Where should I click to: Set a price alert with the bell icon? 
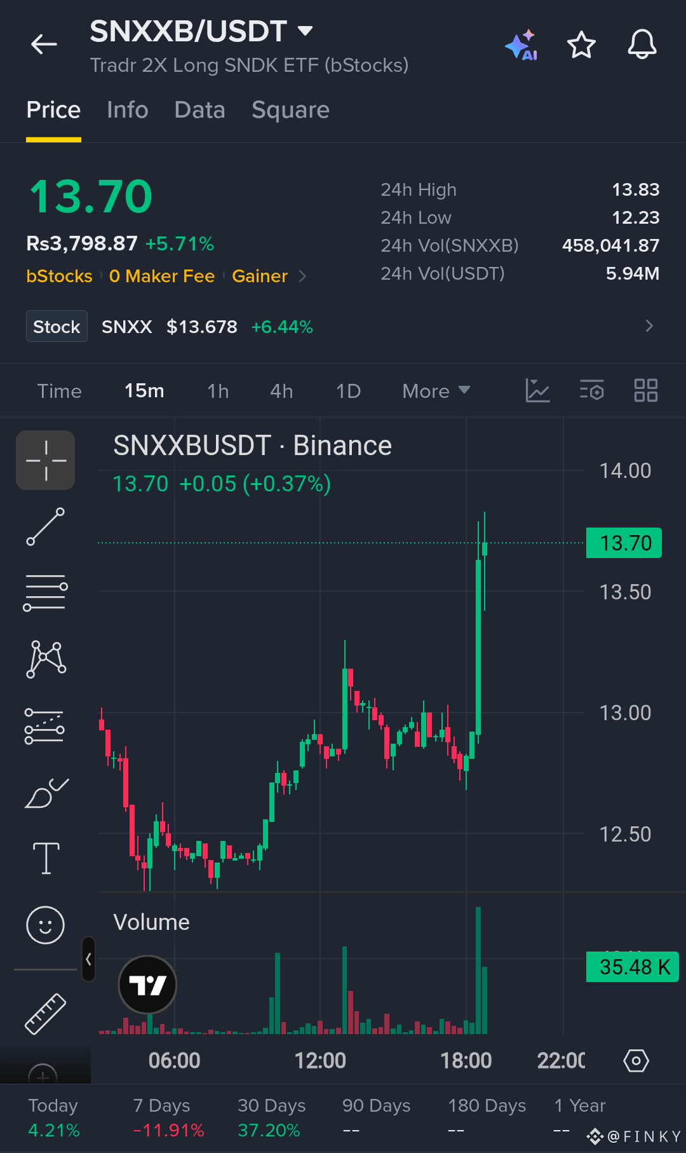pos(642,45)
